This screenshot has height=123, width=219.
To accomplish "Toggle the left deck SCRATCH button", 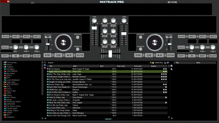I will (x=77, y=49).
